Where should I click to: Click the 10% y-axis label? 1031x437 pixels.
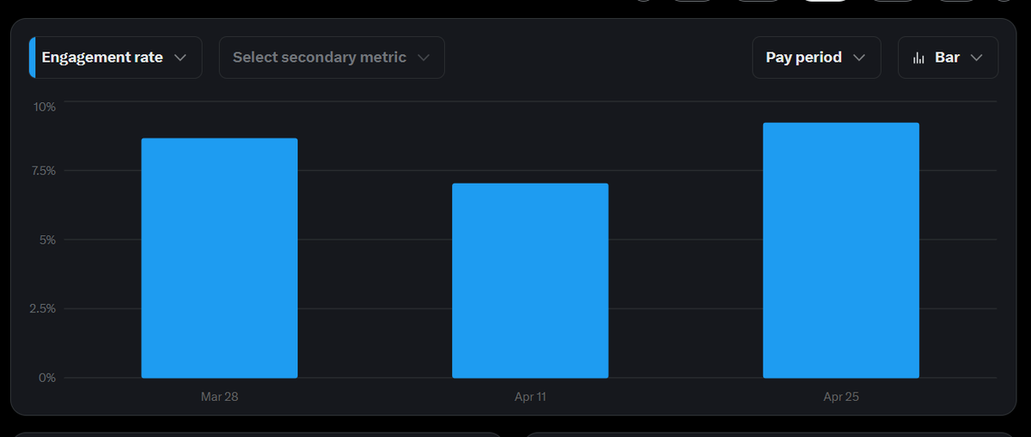(x=45, y=106)
